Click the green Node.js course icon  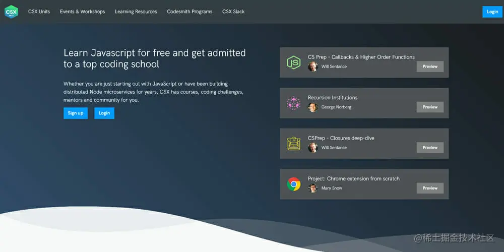click(293, 62)
